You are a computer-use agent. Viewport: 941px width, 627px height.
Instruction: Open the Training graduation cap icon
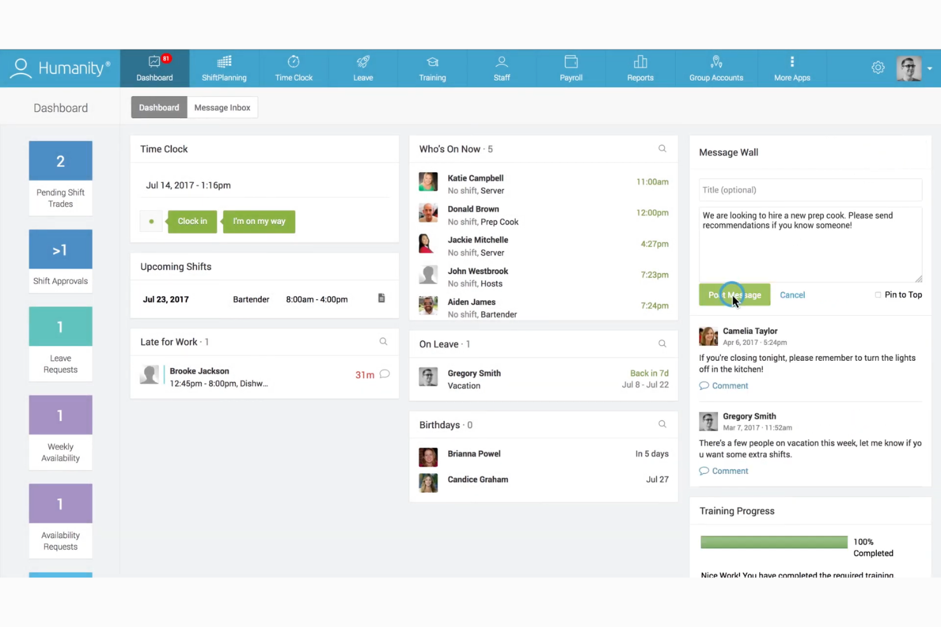point(432,62)
